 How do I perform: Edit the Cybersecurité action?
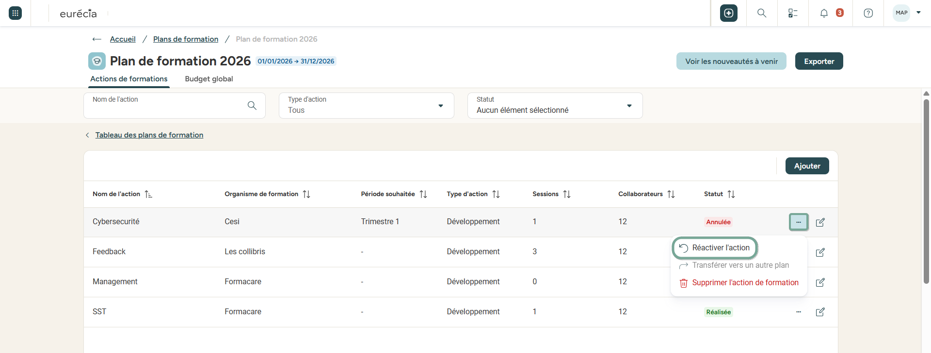(x=820, y=222)
